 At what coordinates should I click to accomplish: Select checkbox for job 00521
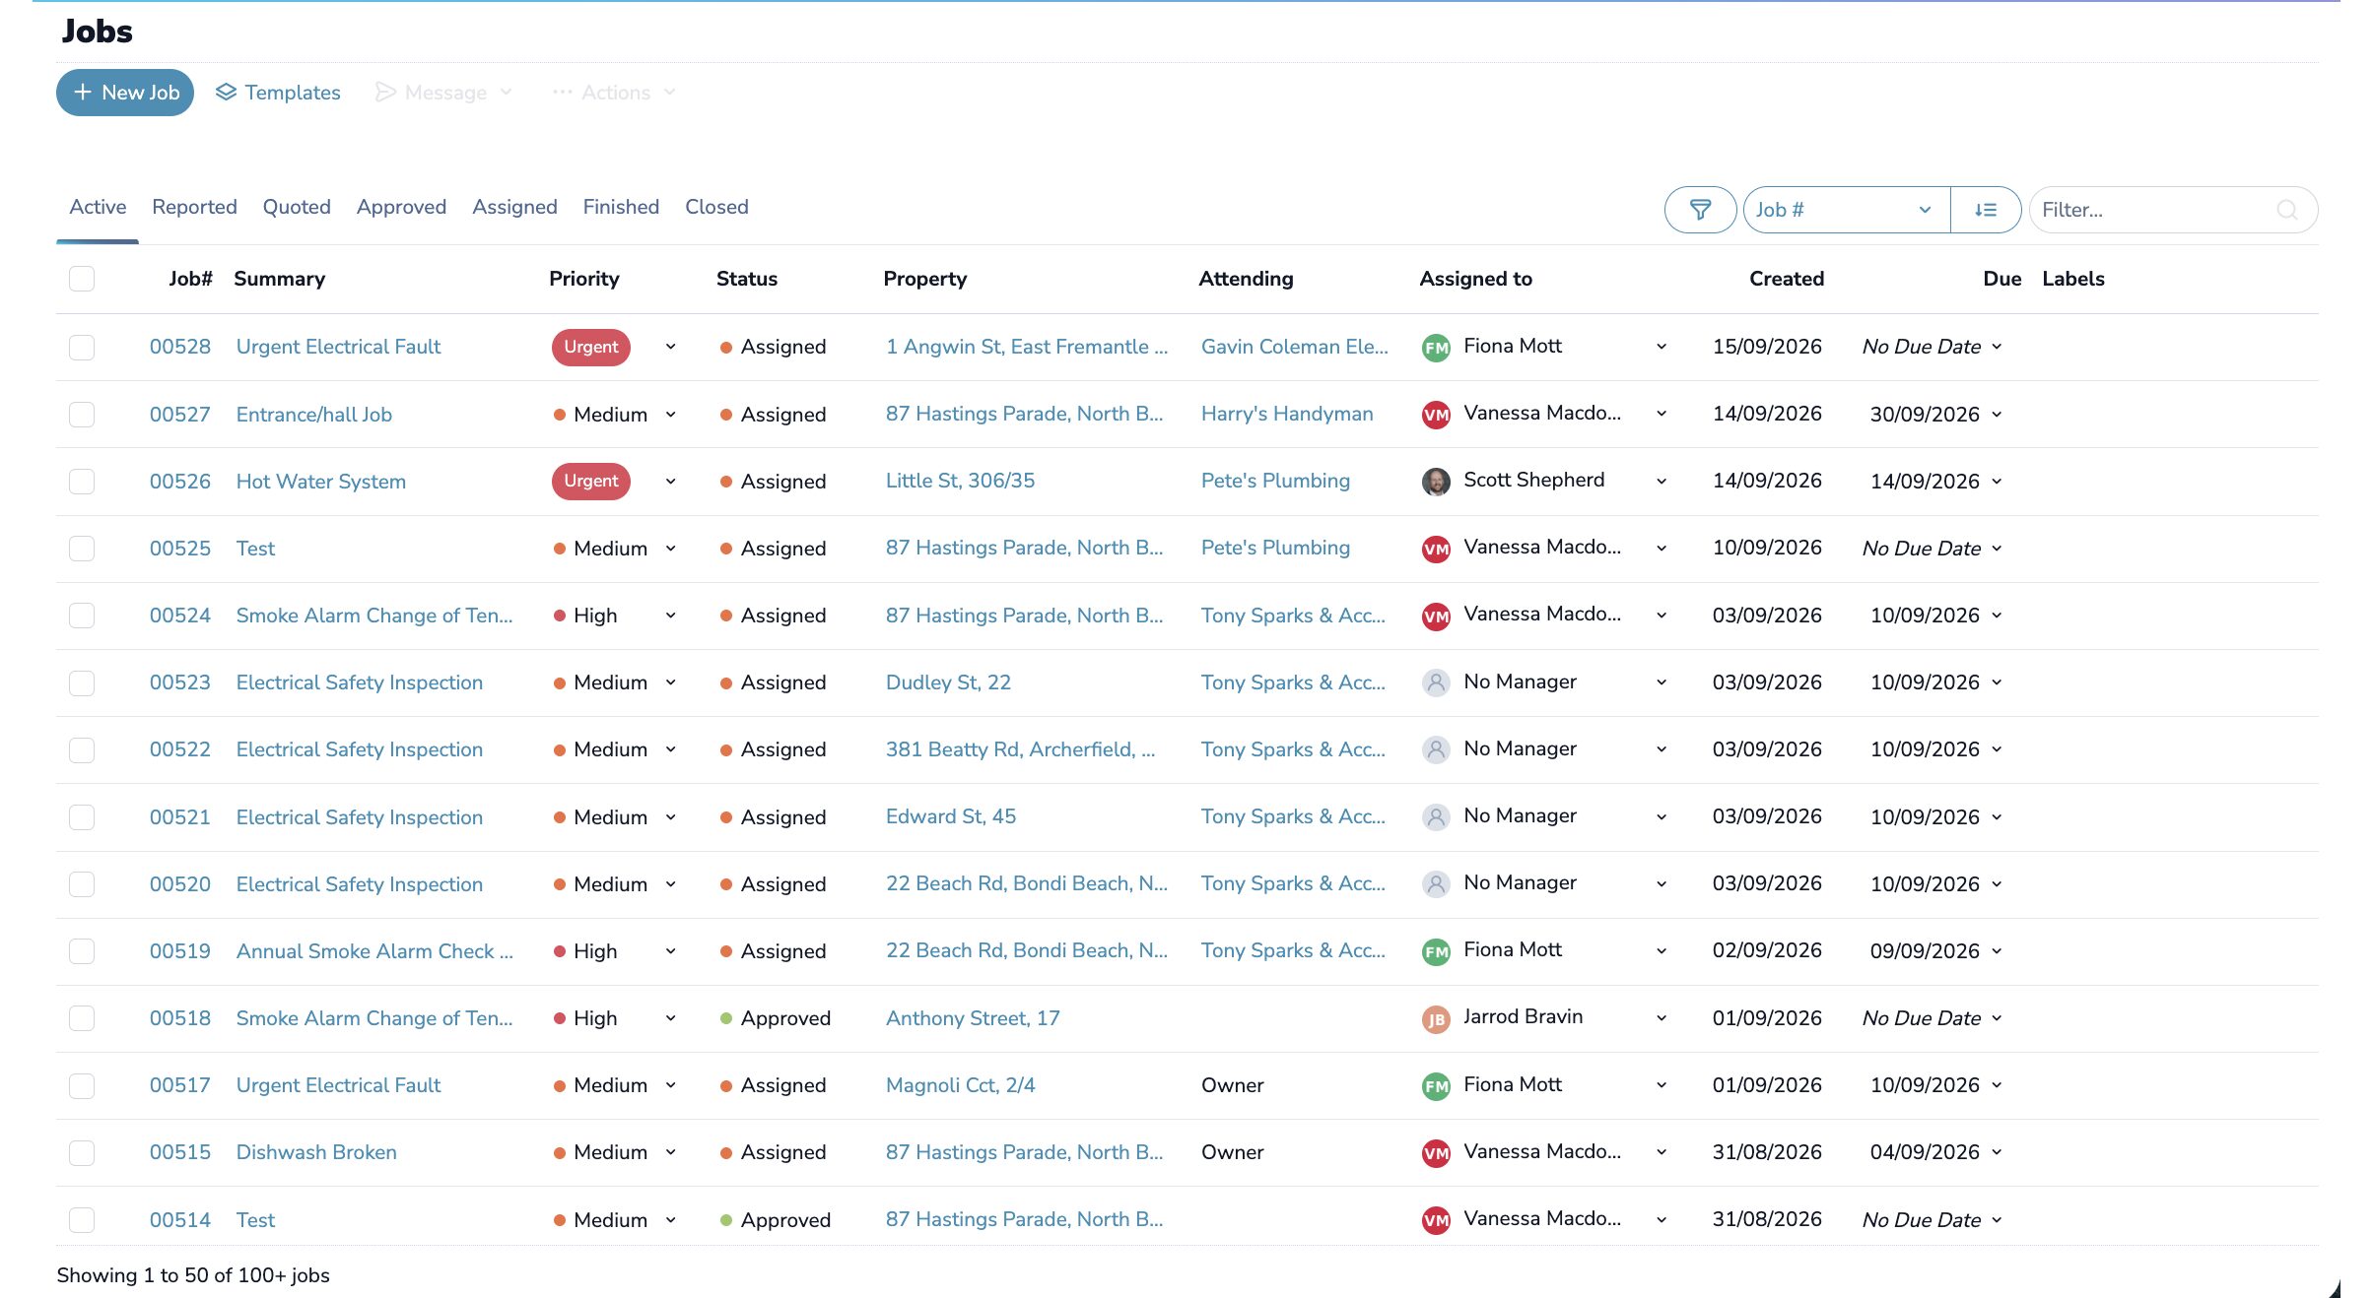coord(82,817)
